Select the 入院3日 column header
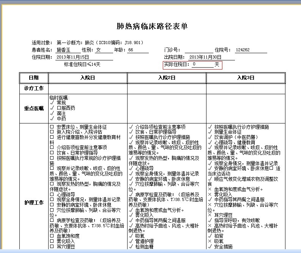The height and width of the screenshot is (253, 301). (246, 78)
